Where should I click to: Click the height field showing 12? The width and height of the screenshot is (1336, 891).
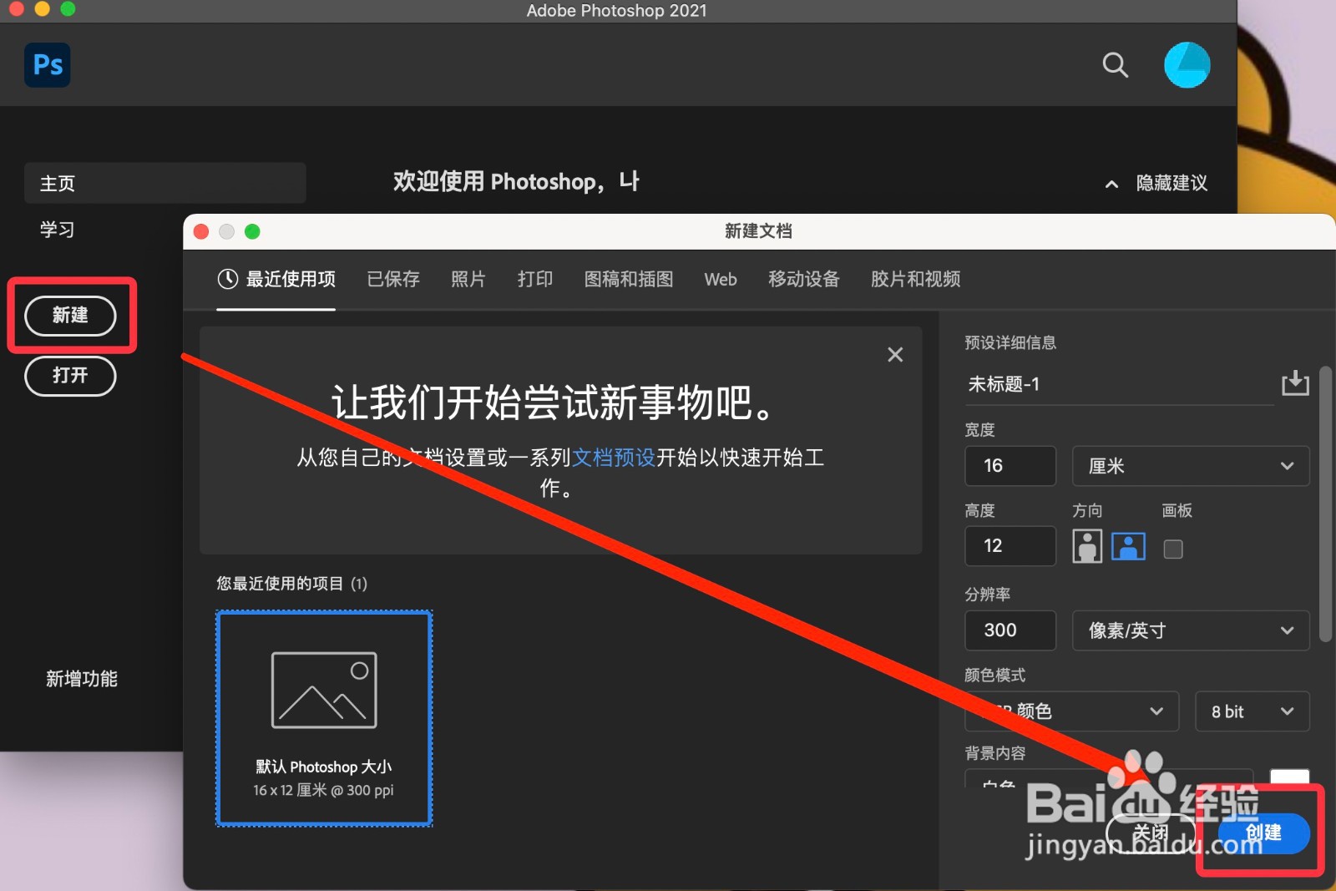1010,546
